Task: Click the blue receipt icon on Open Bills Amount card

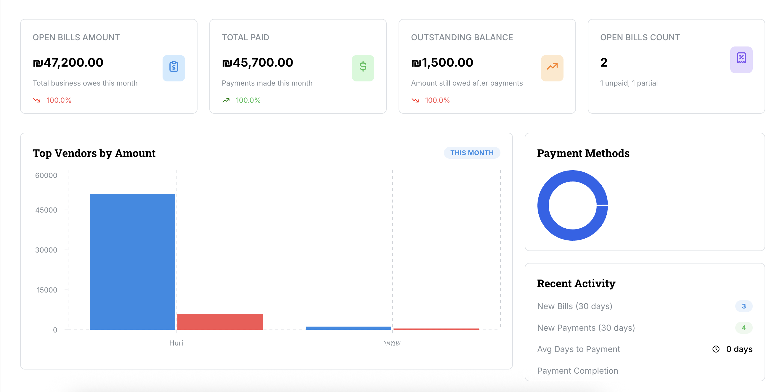Action: click(174, 68)
